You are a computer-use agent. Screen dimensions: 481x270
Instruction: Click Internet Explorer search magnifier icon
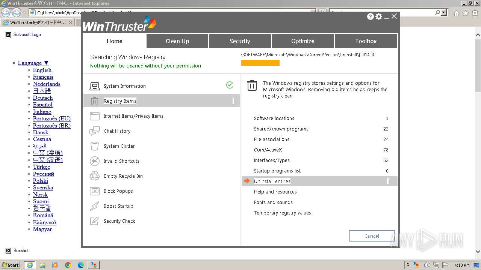pos(437,13)
